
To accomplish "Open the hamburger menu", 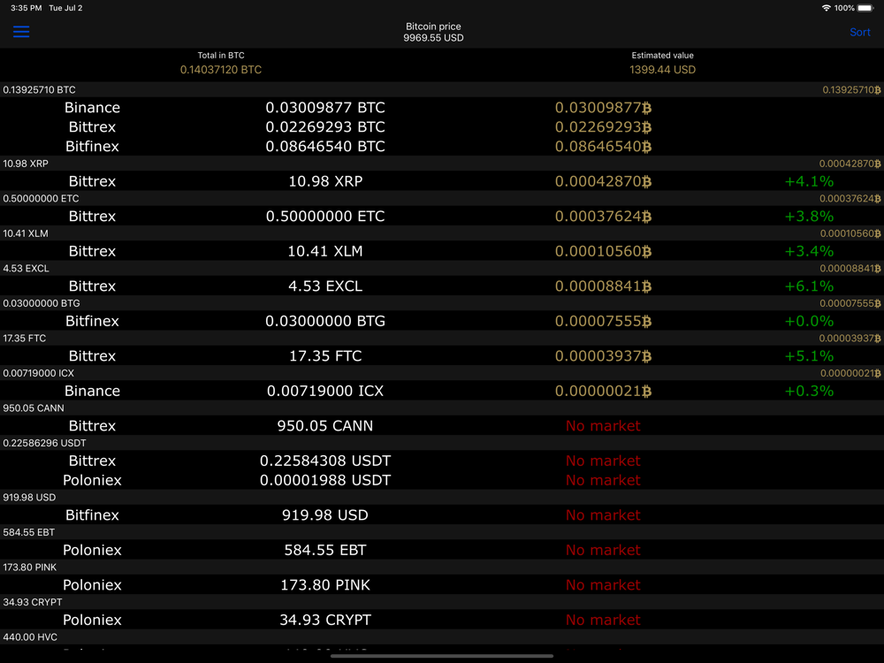I will point(21,32).
